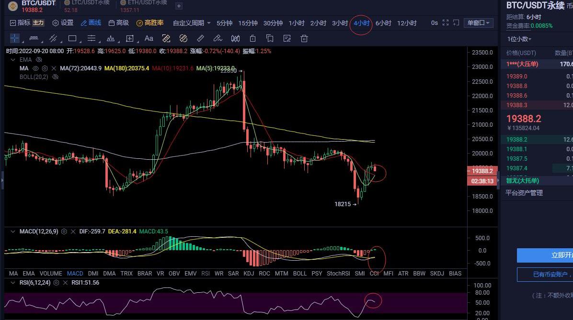The width and height of the screenshot is (573, 320).
Task: Click the trash icon to delete drawings
Action: pyautogui.click(x=304, y=38)
